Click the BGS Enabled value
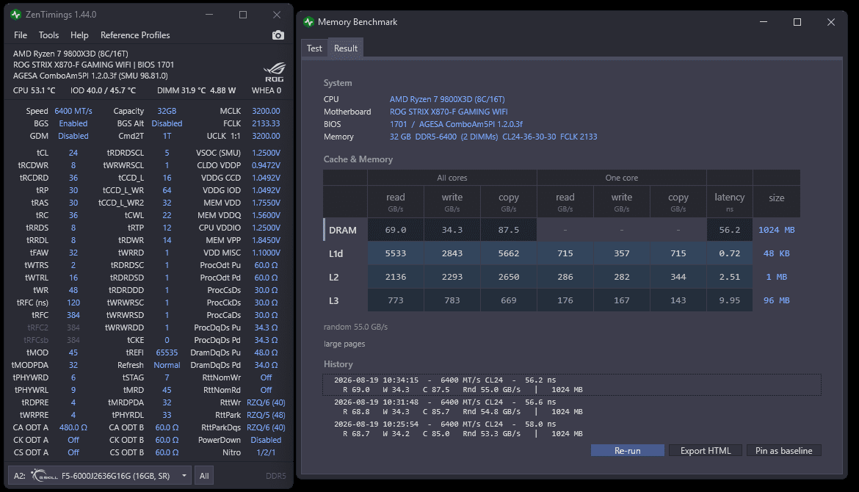The height and width of the screenshot is (492, 859). pyautogui.click(x=73, y=124)
